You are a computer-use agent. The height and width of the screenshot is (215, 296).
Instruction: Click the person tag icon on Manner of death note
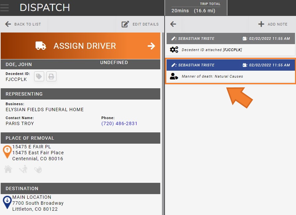(174, 76)
